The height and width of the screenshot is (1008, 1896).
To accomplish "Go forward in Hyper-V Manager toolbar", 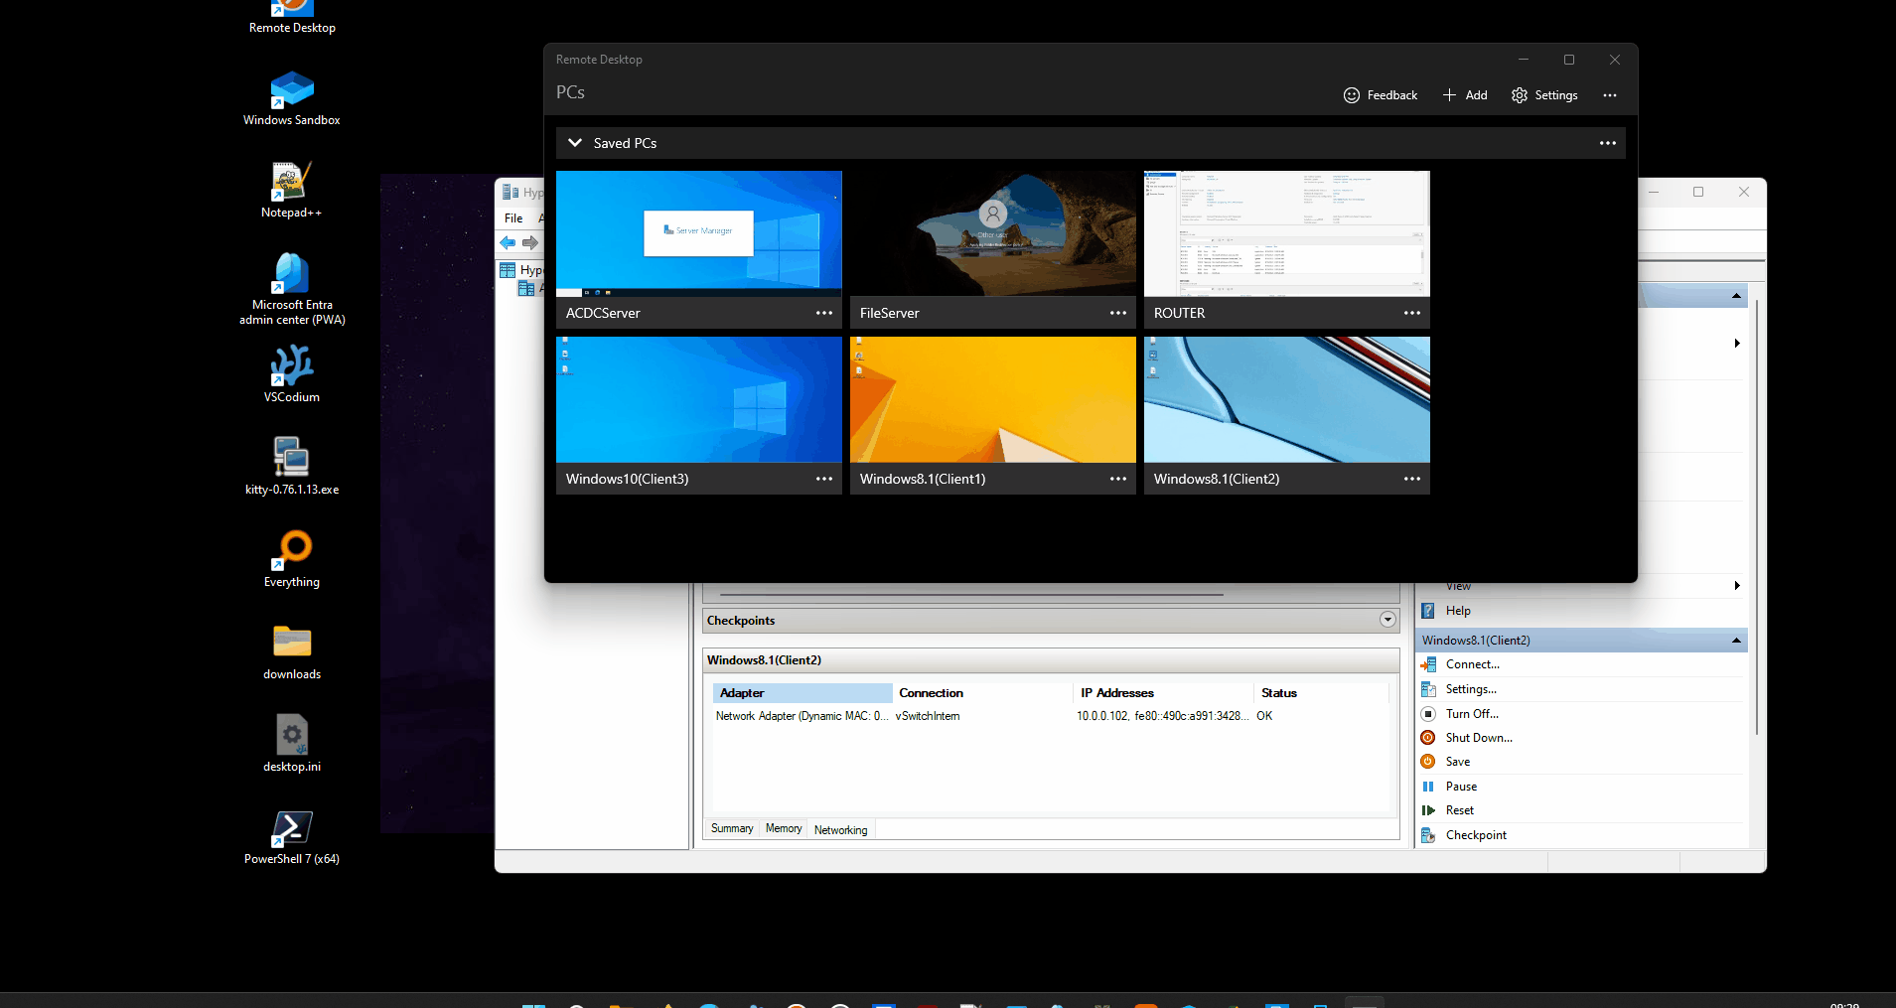I will (x=530, y=242).
